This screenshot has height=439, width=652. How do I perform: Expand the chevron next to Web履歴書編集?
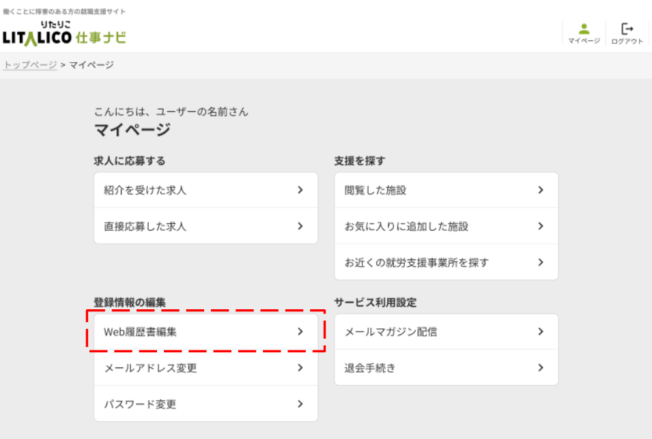pos(300,332)
